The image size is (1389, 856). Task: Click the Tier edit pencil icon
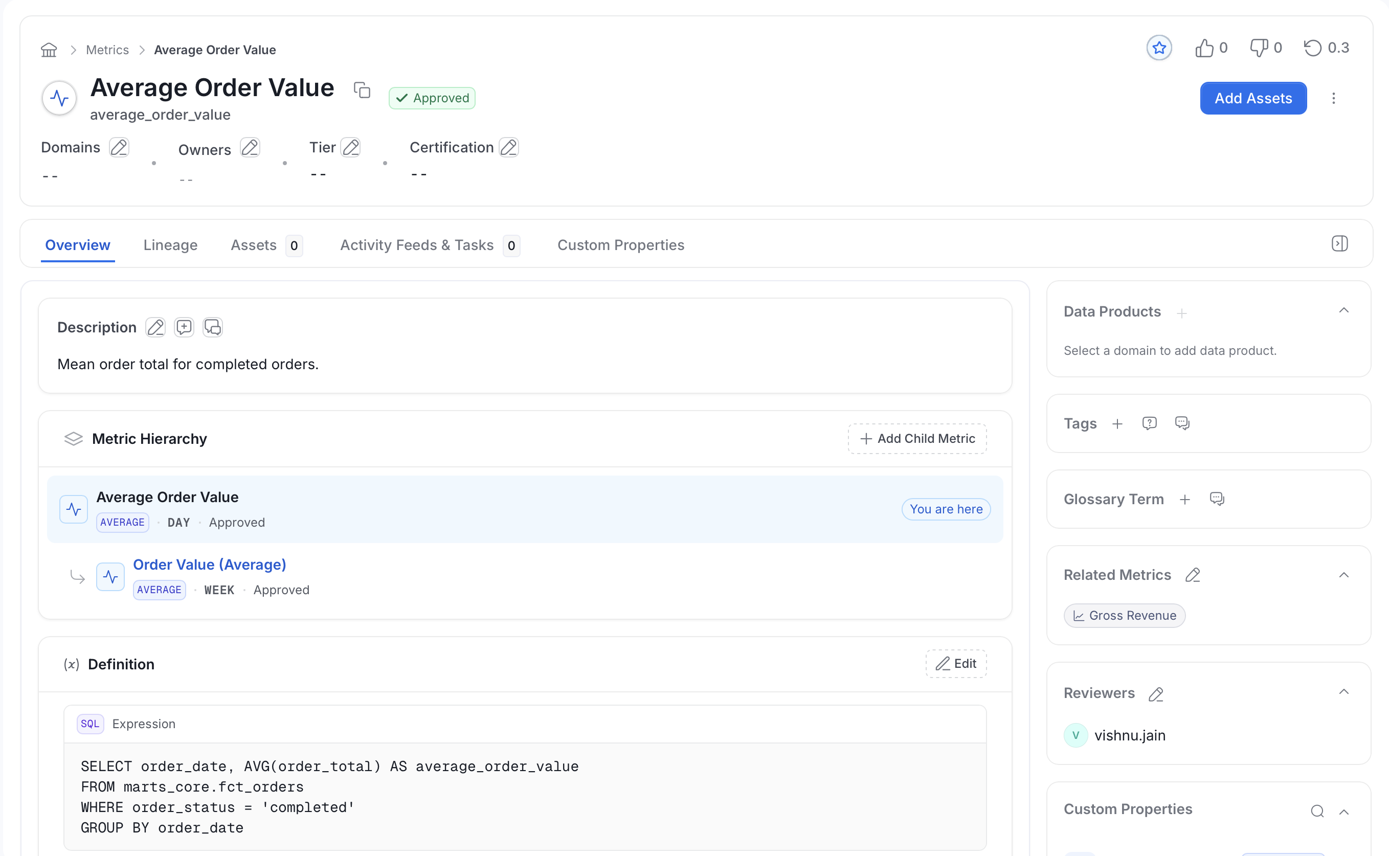(x=351, y=147)
